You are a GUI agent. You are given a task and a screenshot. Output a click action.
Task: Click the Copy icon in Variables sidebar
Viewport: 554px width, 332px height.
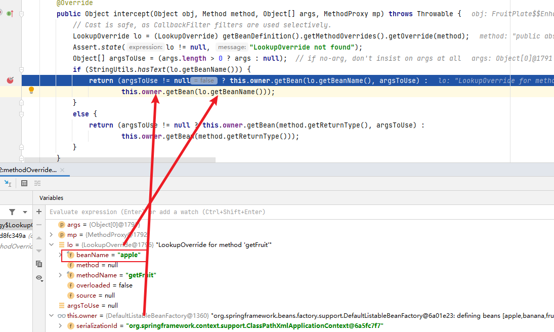[x=39, y=264]
